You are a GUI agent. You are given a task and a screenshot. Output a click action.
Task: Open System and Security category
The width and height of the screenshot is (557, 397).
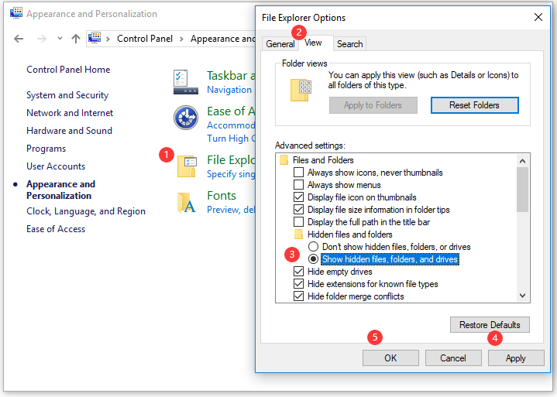67,95
